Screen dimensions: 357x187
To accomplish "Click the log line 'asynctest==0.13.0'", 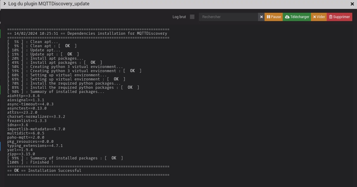I will (27, 108).
